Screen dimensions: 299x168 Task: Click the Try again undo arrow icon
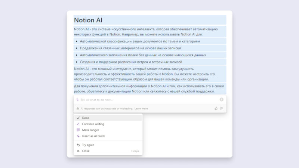[78, 145]
